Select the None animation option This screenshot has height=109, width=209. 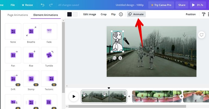pos(13,31)
